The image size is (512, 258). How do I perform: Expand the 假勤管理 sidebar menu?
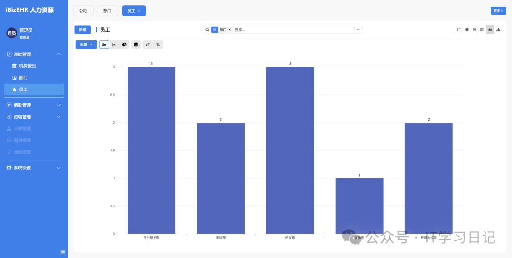[x=34, y=105]
